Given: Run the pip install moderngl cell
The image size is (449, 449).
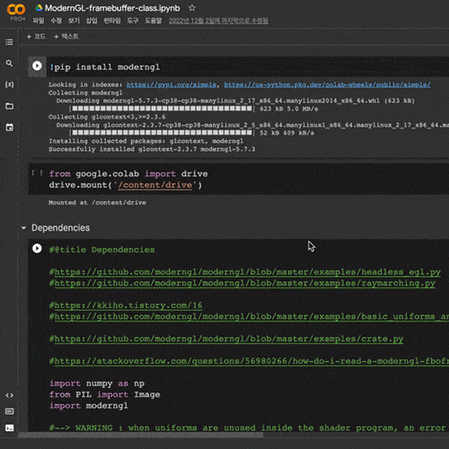Looking at the screenshot, I should click(37, 66).
